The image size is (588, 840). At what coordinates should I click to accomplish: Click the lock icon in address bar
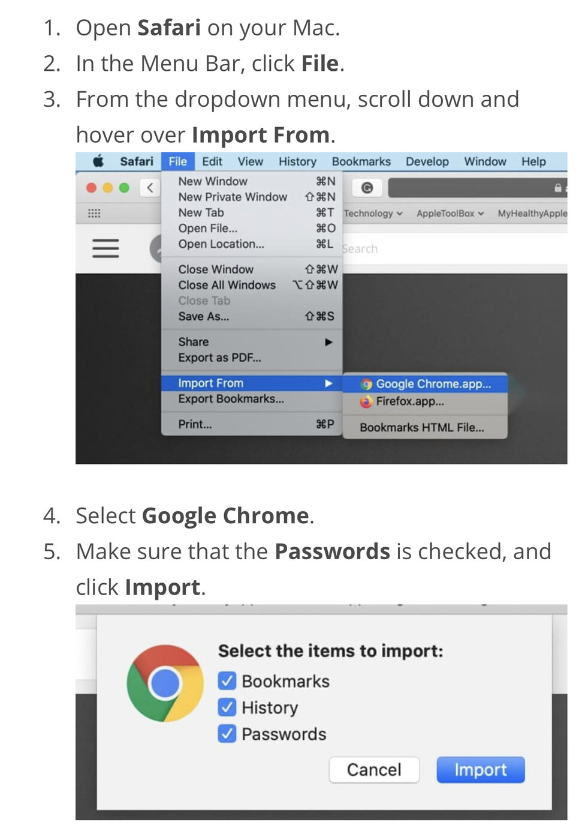click(557, 188)
